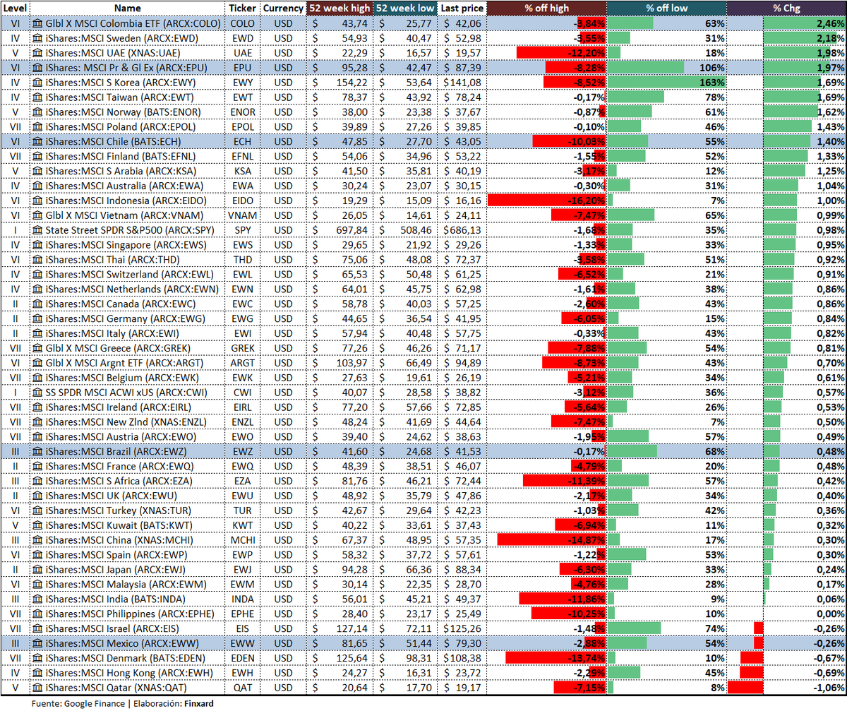Screen dimensions: 847x711
Task: Select the 'EDEN' ticker cell
Action: click(x=243, y=658)
